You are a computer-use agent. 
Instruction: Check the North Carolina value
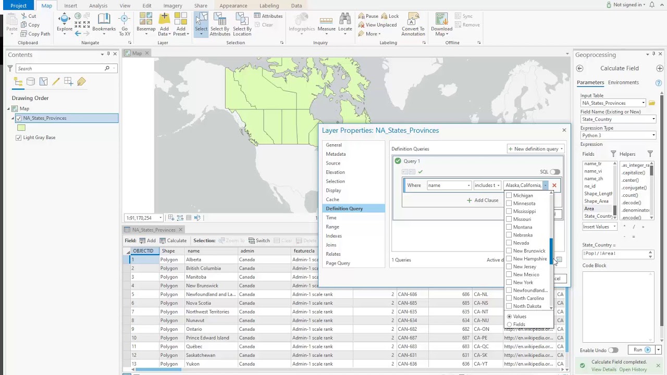click(x=509, y=298)
